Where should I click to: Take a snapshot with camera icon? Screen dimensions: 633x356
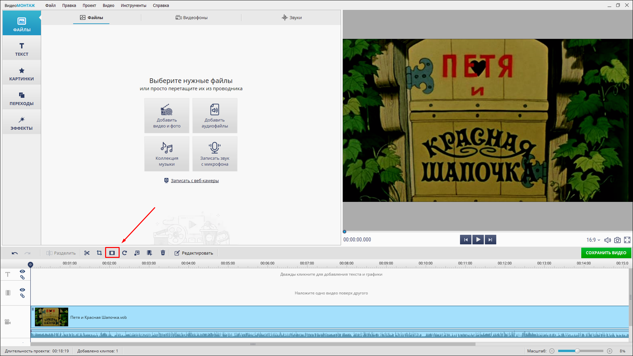tap(618, 240)
